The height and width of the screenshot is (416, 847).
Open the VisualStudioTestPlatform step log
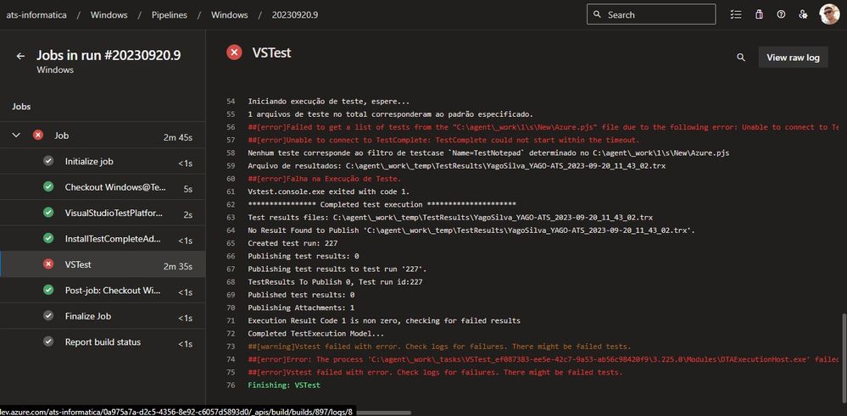[x=114, y=213]
